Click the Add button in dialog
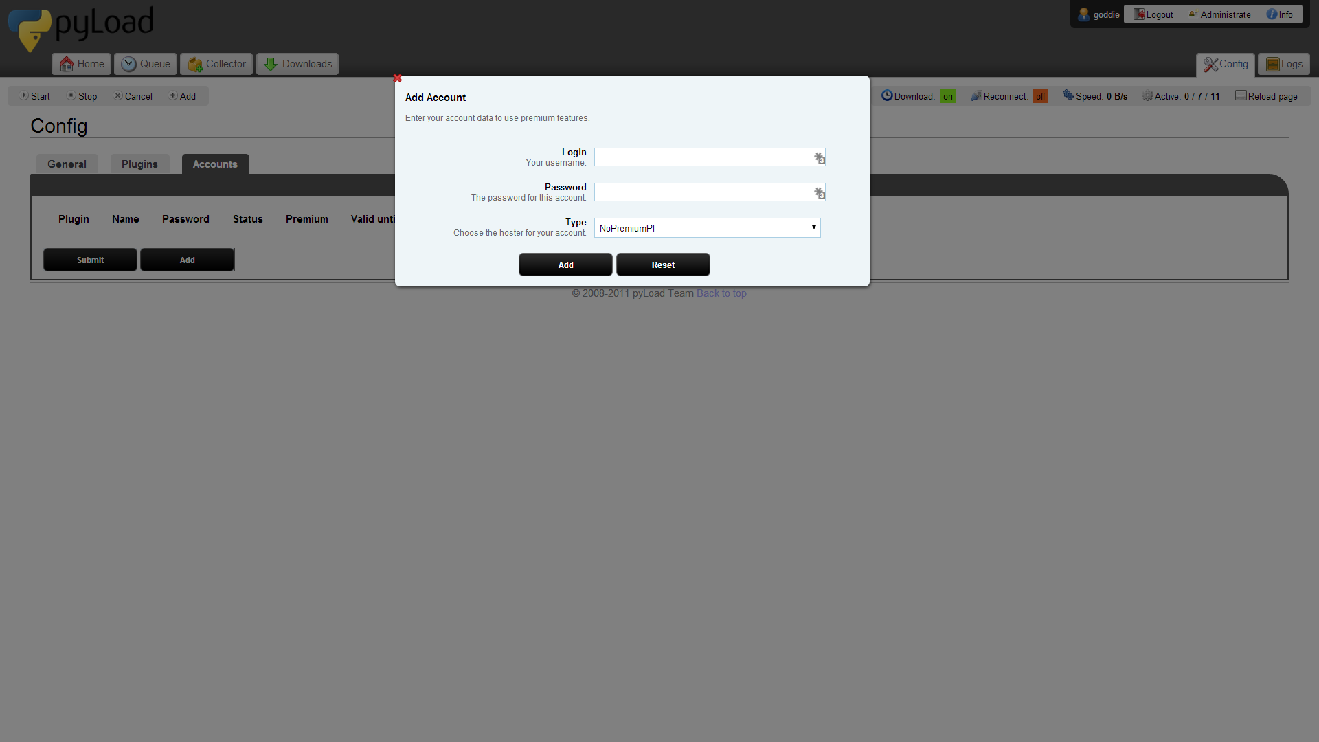The image size is (1319, 742). pos(565,265)
